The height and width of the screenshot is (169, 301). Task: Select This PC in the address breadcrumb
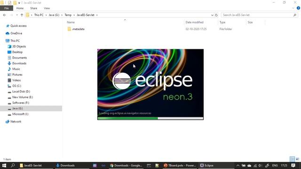tap(39, 15)
